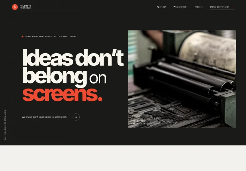Click the Fieldnote Print House wordmark
Image resolution: width=246 pixels, height=171 pixels.
(26, 7)
